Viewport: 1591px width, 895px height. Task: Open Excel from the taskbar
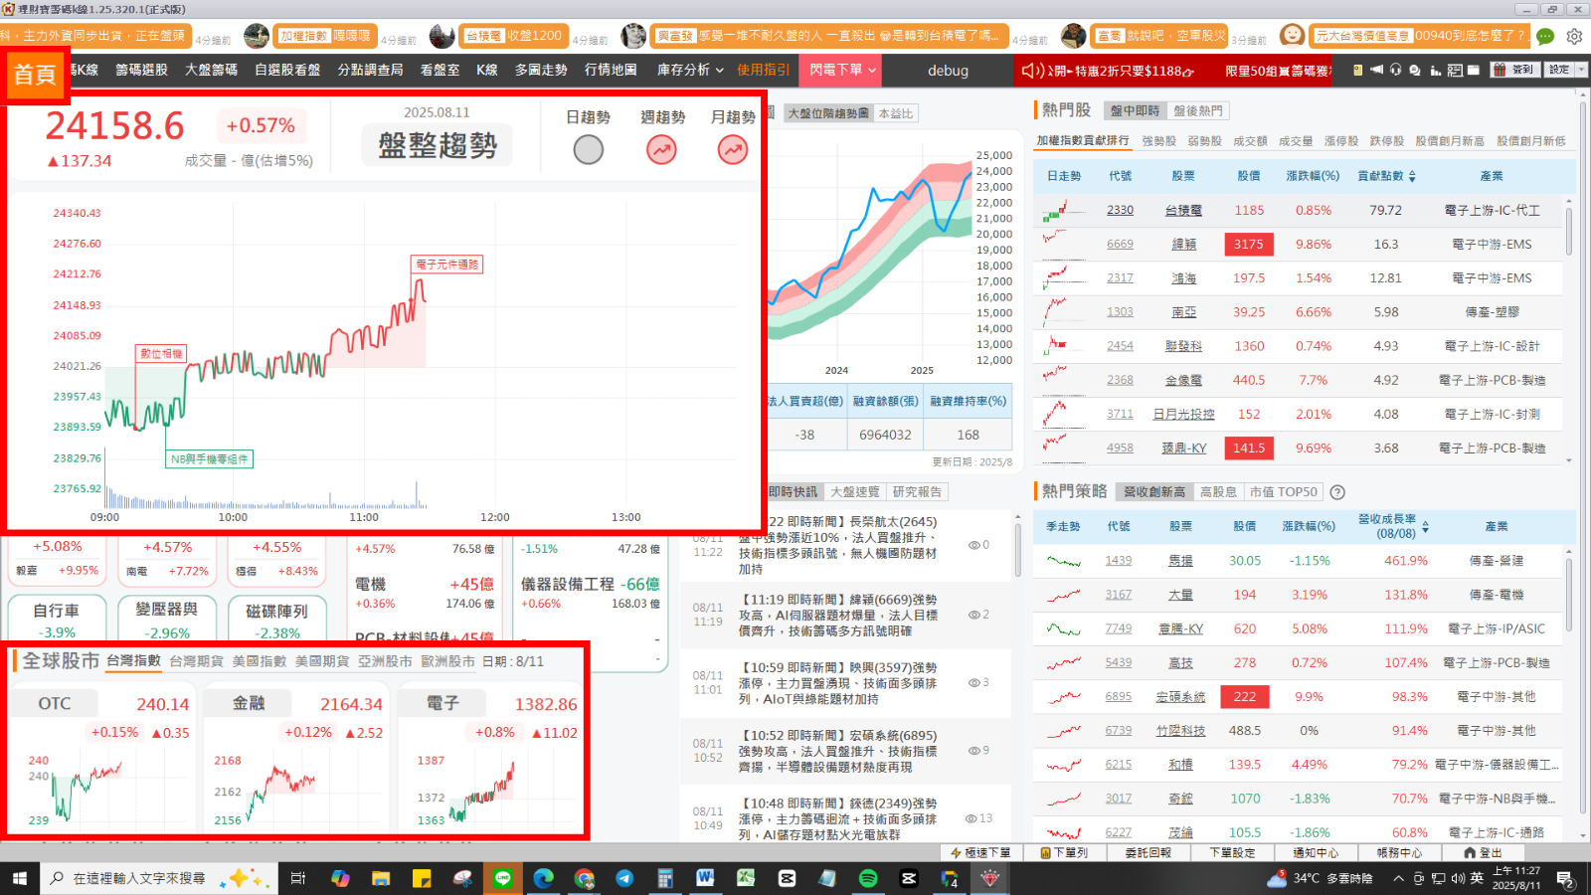pyautogui.click(x=746, y=878)
